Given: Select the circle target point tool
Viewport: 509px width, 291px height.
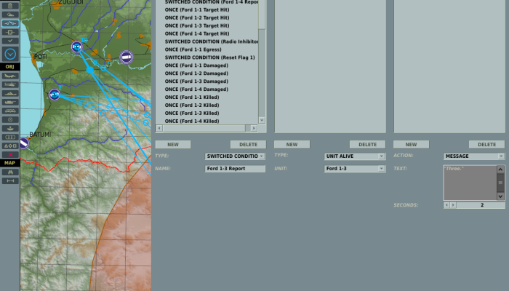Looking at the screenshot, I should pos(10,119).
